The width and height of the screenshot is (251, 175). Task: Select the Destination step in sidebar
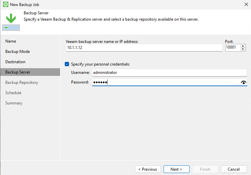tap(15, 62)
